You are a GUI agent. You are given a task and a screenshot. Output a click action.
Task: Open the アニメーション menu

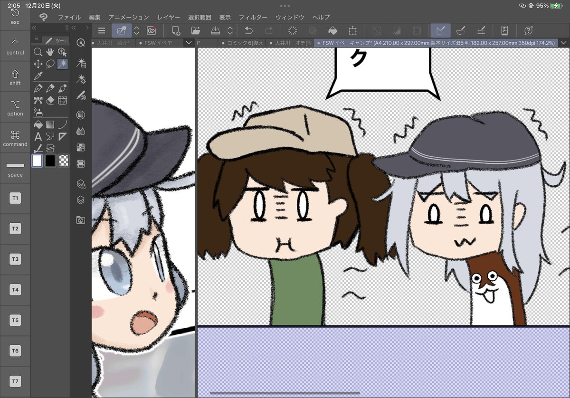(128, 17)
